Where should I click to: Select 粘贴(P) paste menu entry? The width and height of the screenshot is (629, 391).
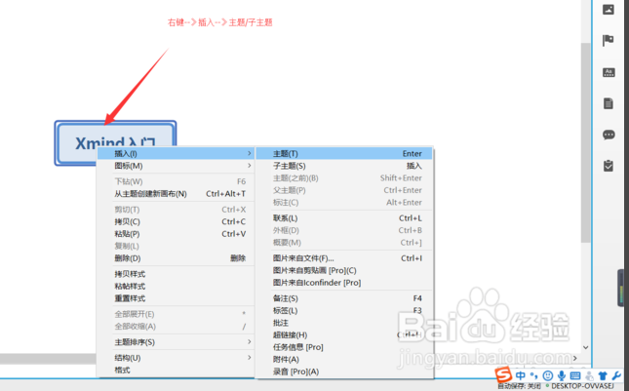click(176, 234)
